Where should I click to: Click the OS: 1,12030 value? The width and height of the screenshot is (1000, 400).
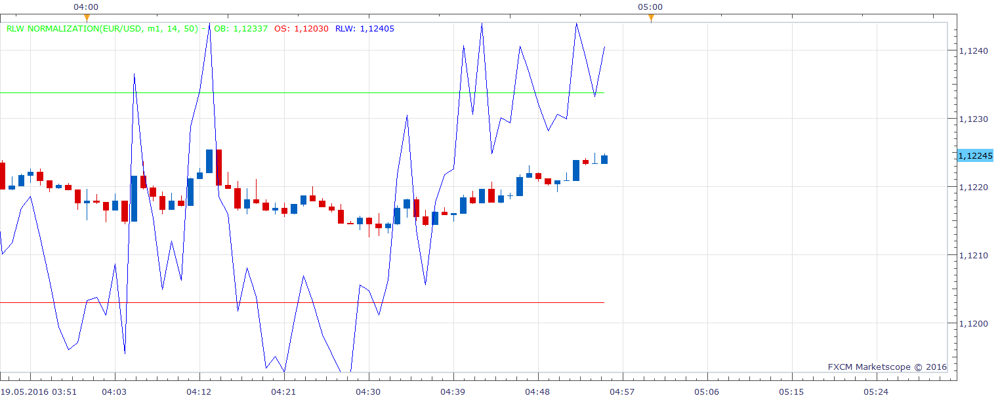301,29
